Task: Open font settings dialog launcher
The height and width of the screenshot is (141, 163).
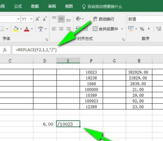Action: click(x=47, y=39)
